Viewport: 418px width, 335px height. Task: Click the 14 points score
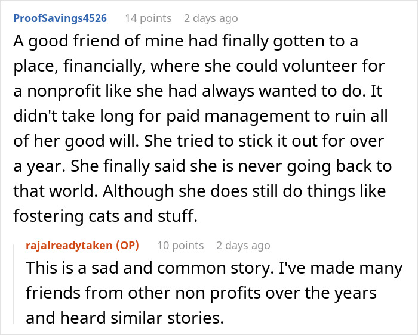pyautogui.click(x=147, y=18)
